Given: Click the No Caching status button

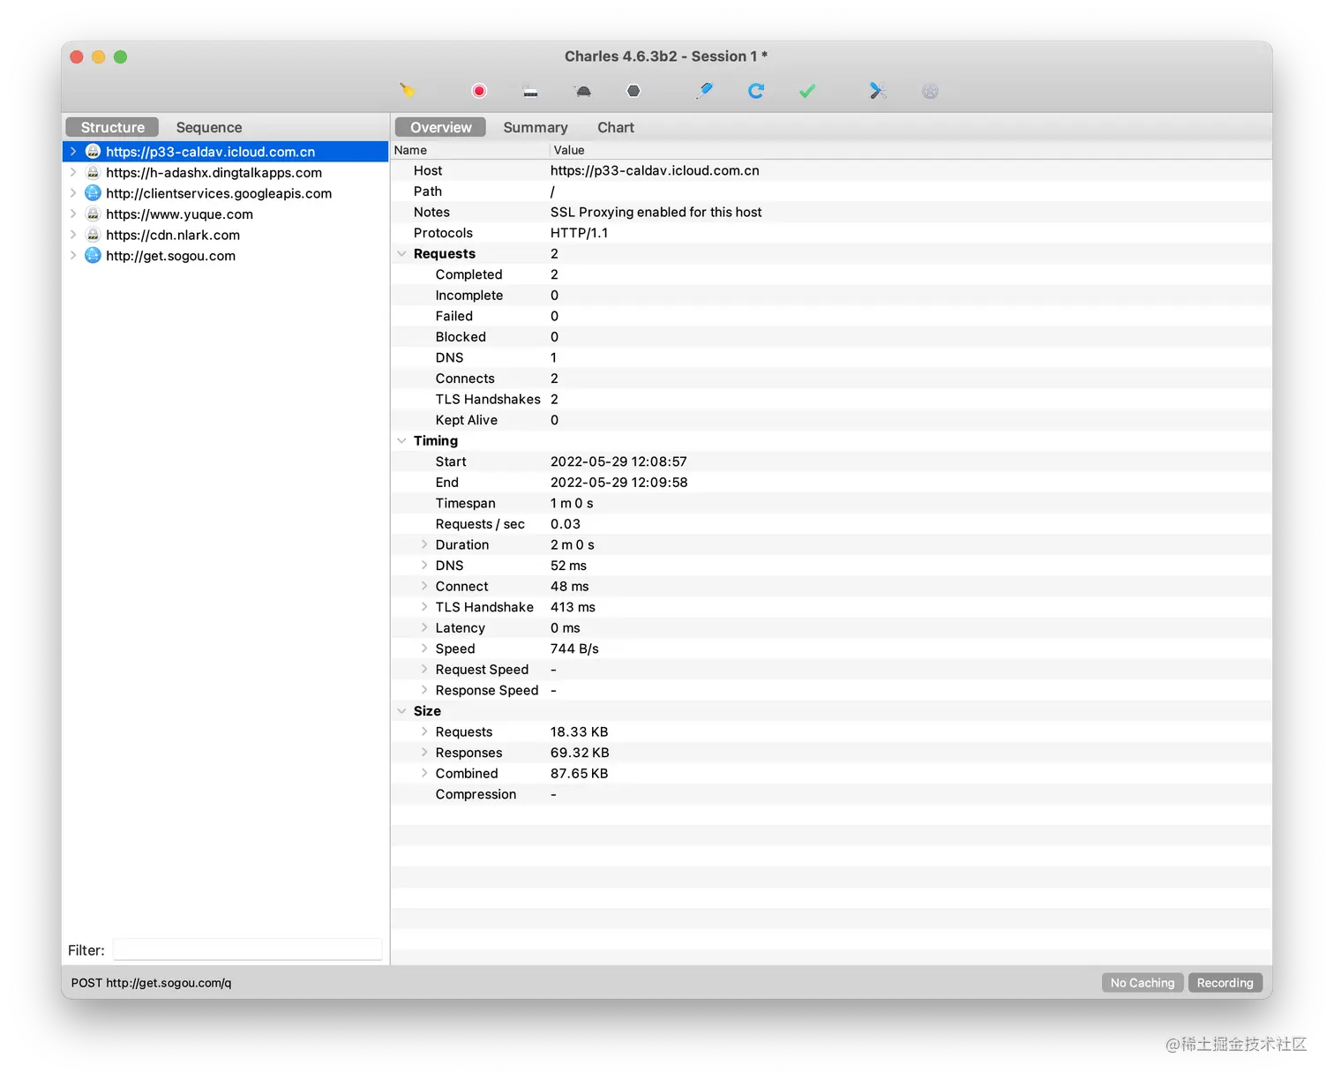Looking at the screenshot, I should click(1143, 982).
